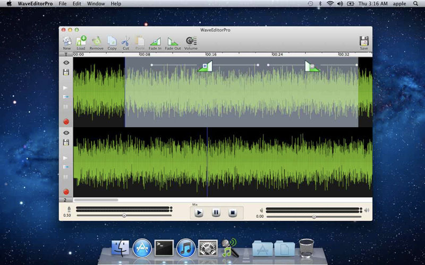
Task: Open iTunes from the Dock
Action: pos(186,248)
